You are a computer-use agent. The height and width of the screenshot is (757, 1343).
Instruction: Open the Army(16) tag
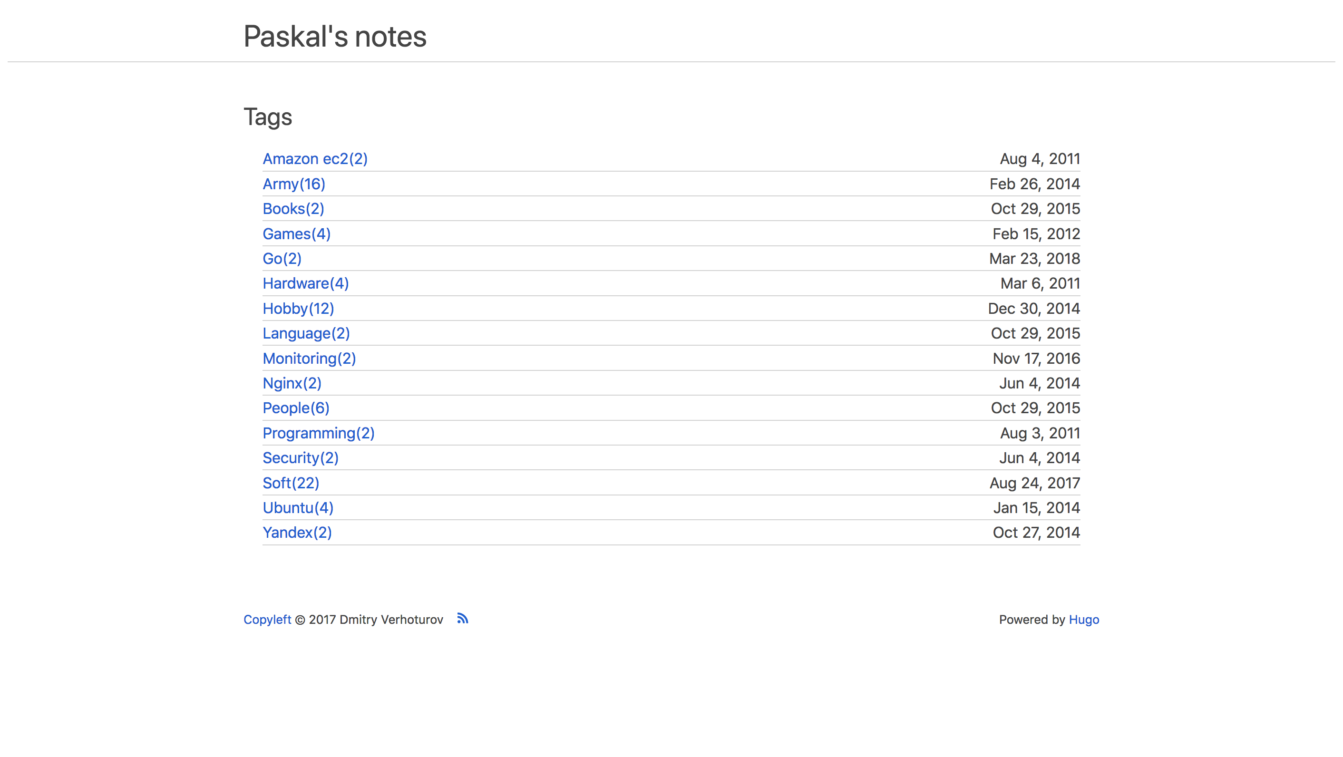pyautogui.click(x=293, y=184)
